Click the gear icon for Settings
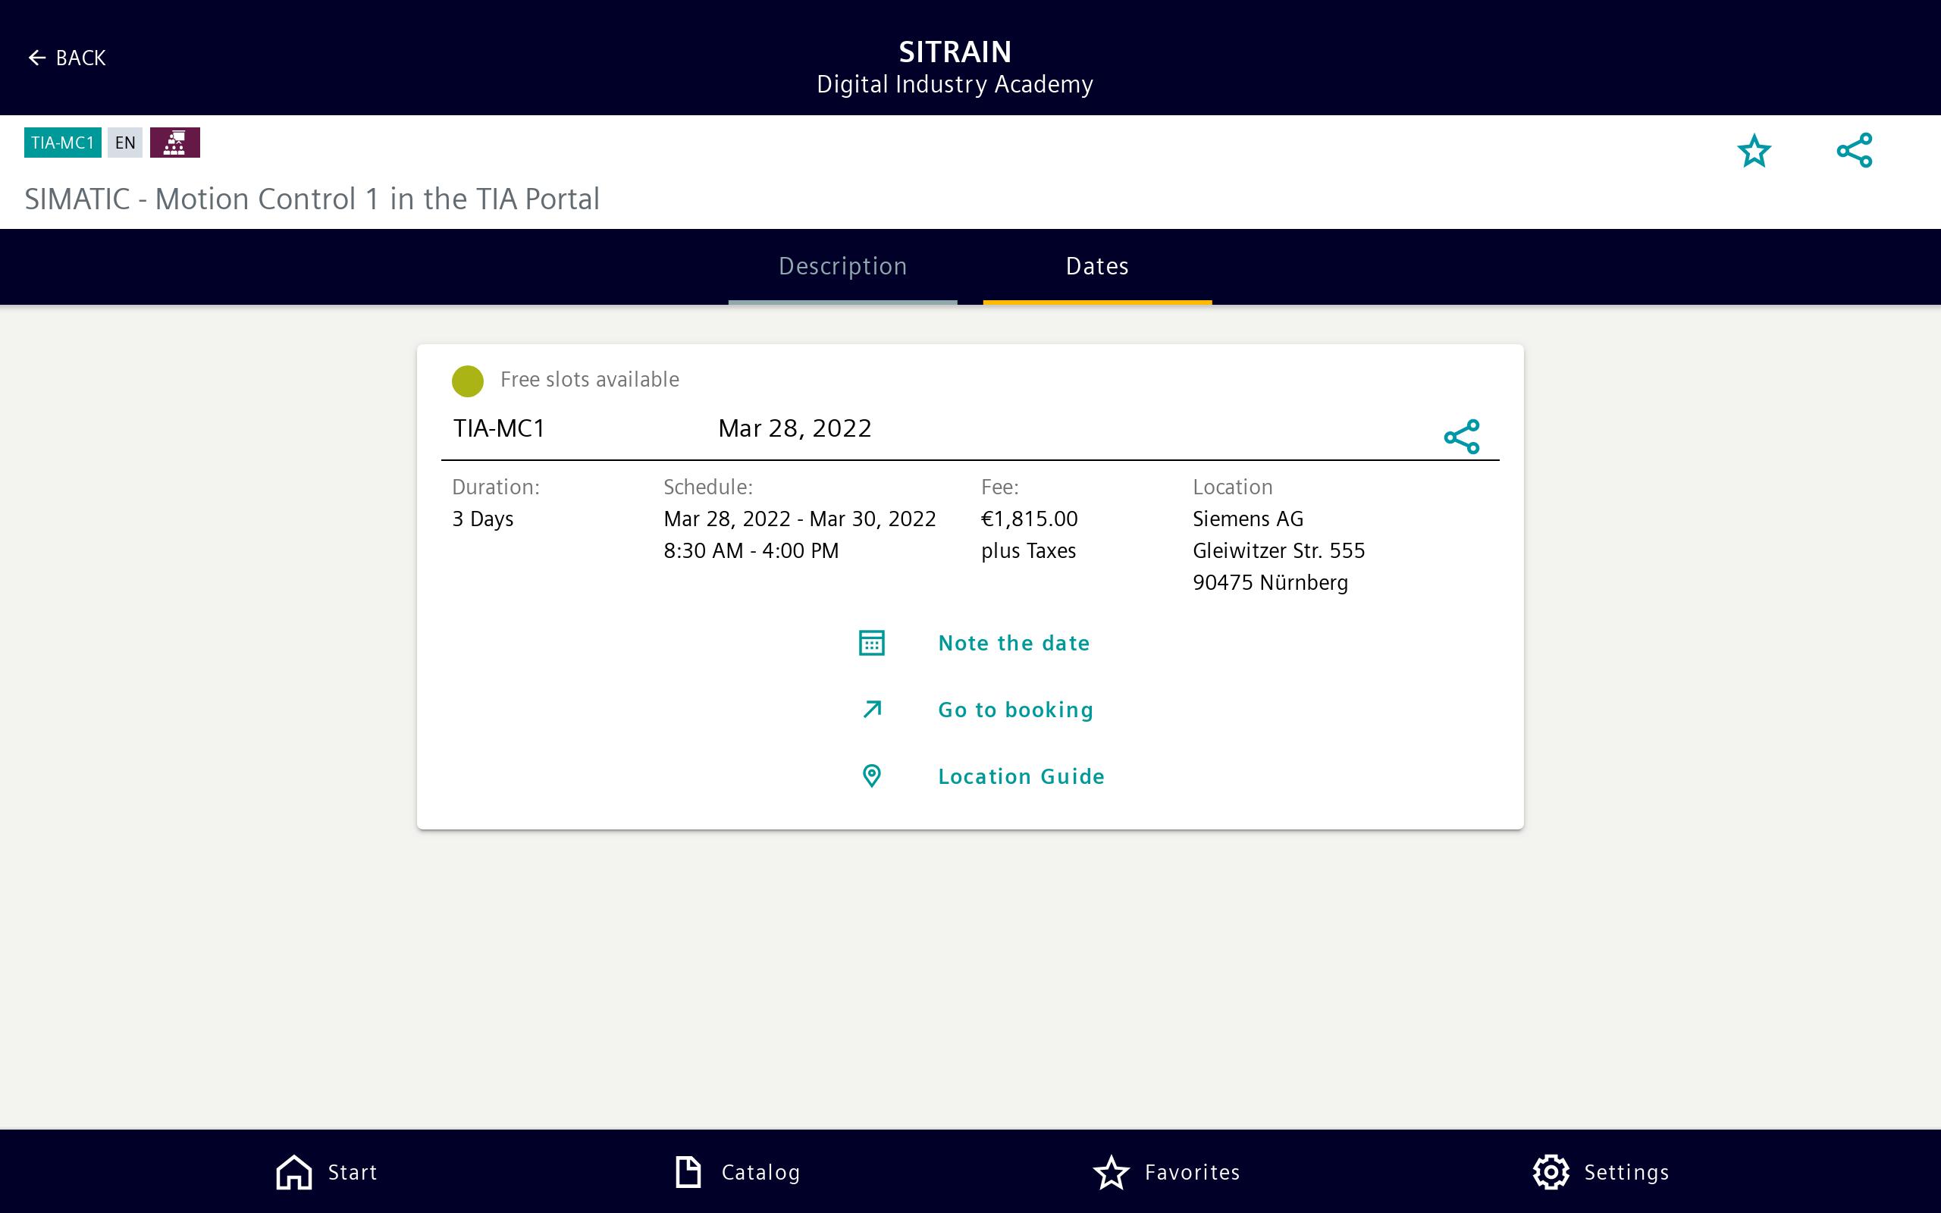 (x=1551, y=1172)
